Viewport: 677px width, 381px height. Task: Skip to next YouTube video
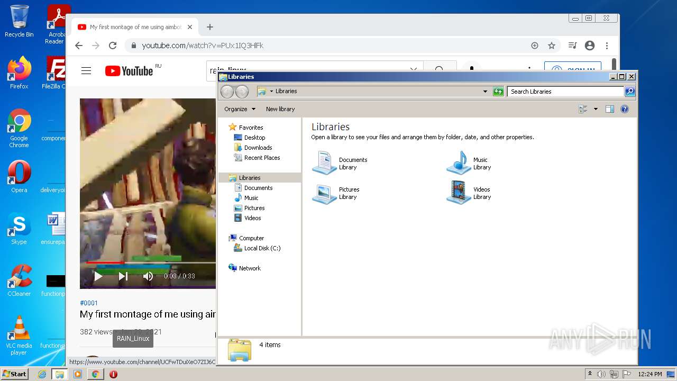coord(123,276)
